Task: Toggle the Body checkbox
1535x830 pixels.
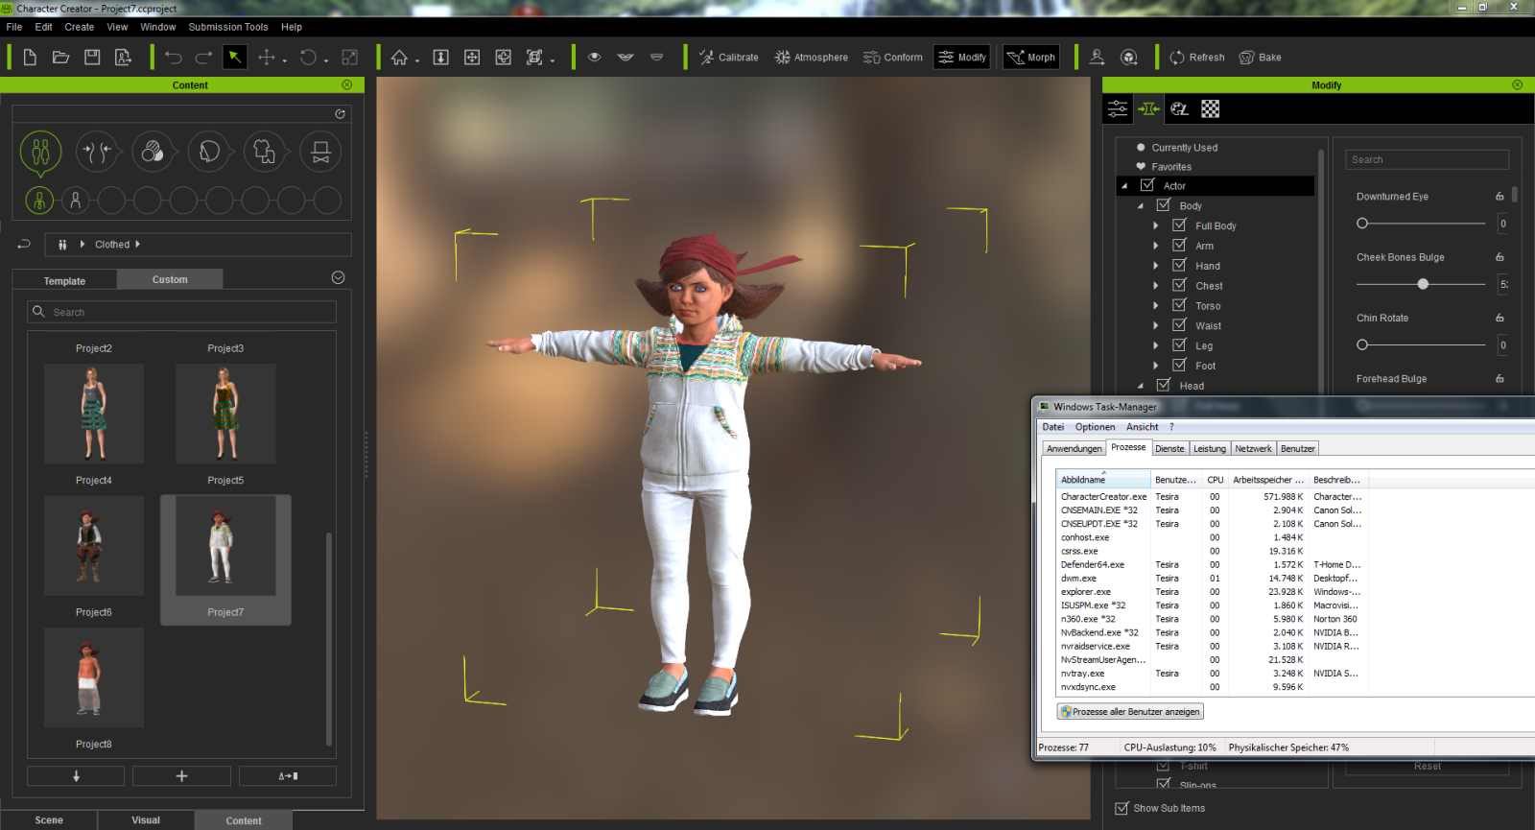Action: click(1163, 205)
